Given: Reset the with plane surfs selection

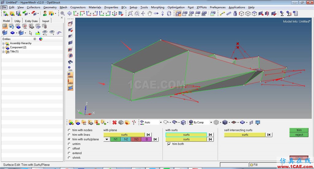Looking at the screenshot, I should point(148,135).
